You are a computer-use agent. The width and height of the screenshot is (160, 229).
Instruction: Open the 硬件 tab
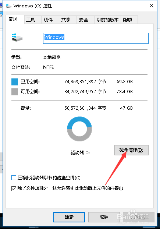pyautogui.click(x=50, y=20)
